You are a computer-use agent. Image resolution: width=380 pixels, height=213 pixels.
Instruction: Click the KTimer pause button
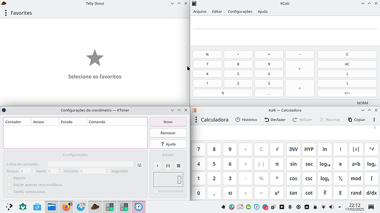(x=168, y=166)
